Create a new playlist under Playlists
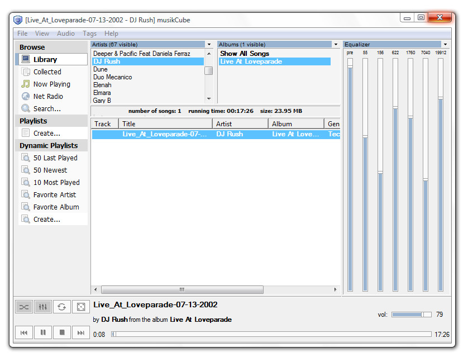This screenshot has width=468, height=357. 53,133
